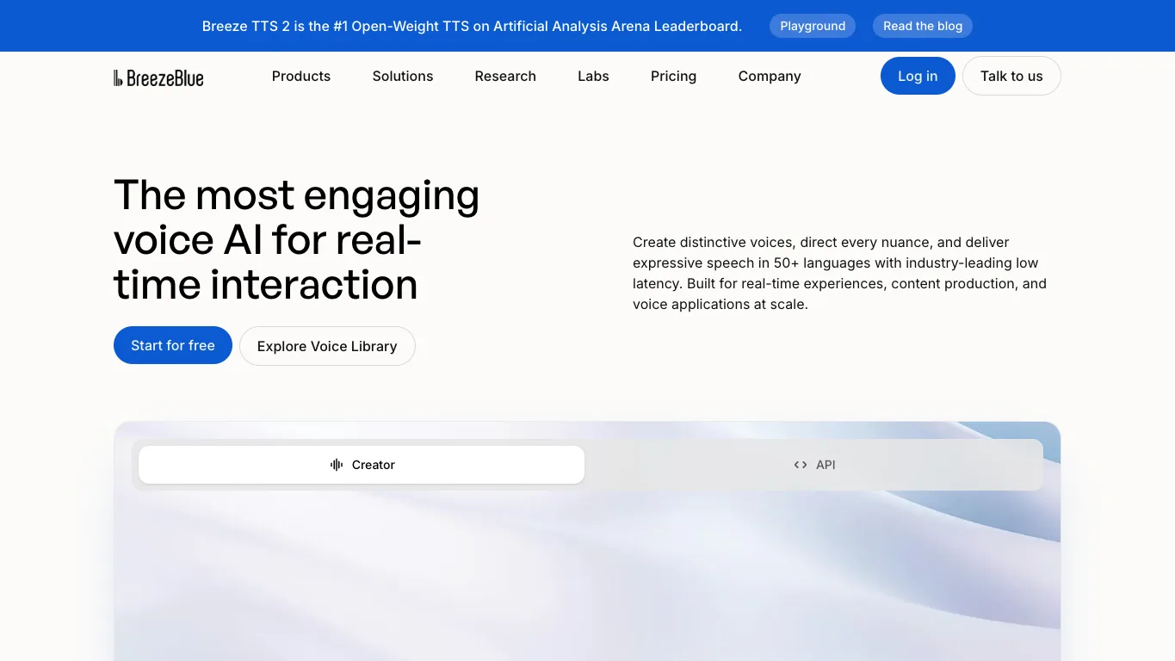The image size is (1175, 661).
Task: Go to the Pricing page
Action: [x=673, y=76]
